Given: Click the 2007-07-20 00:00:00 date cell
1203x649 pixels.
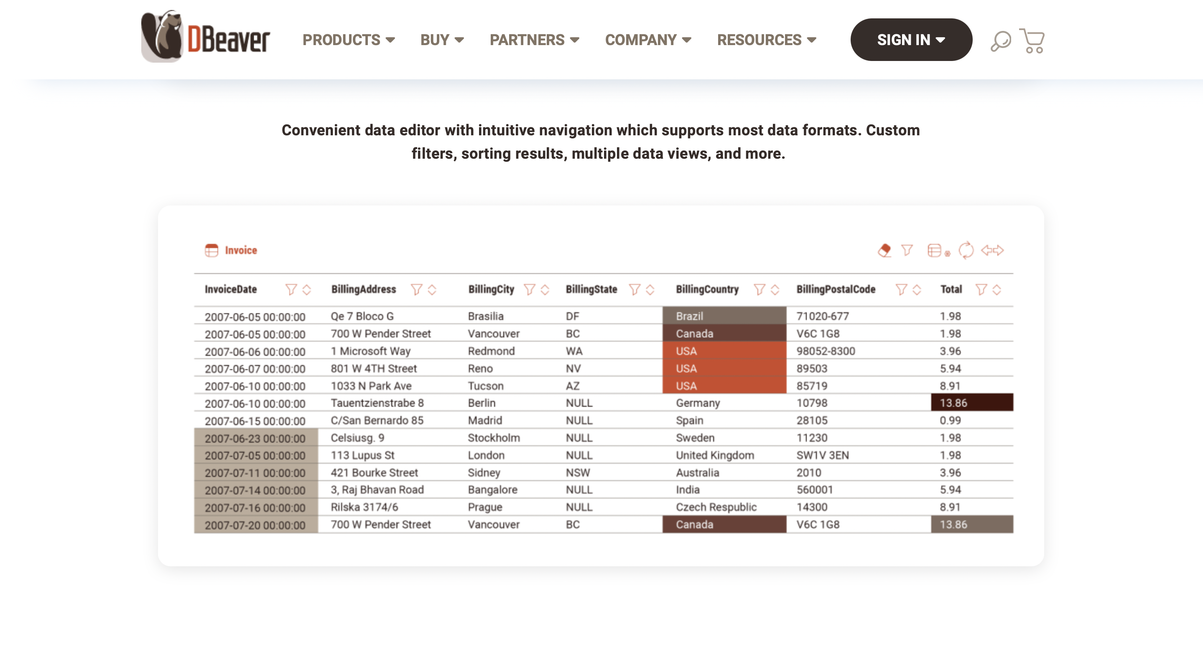Looking at the screenshot, I should pyautogui.click(x=255, y=525).
